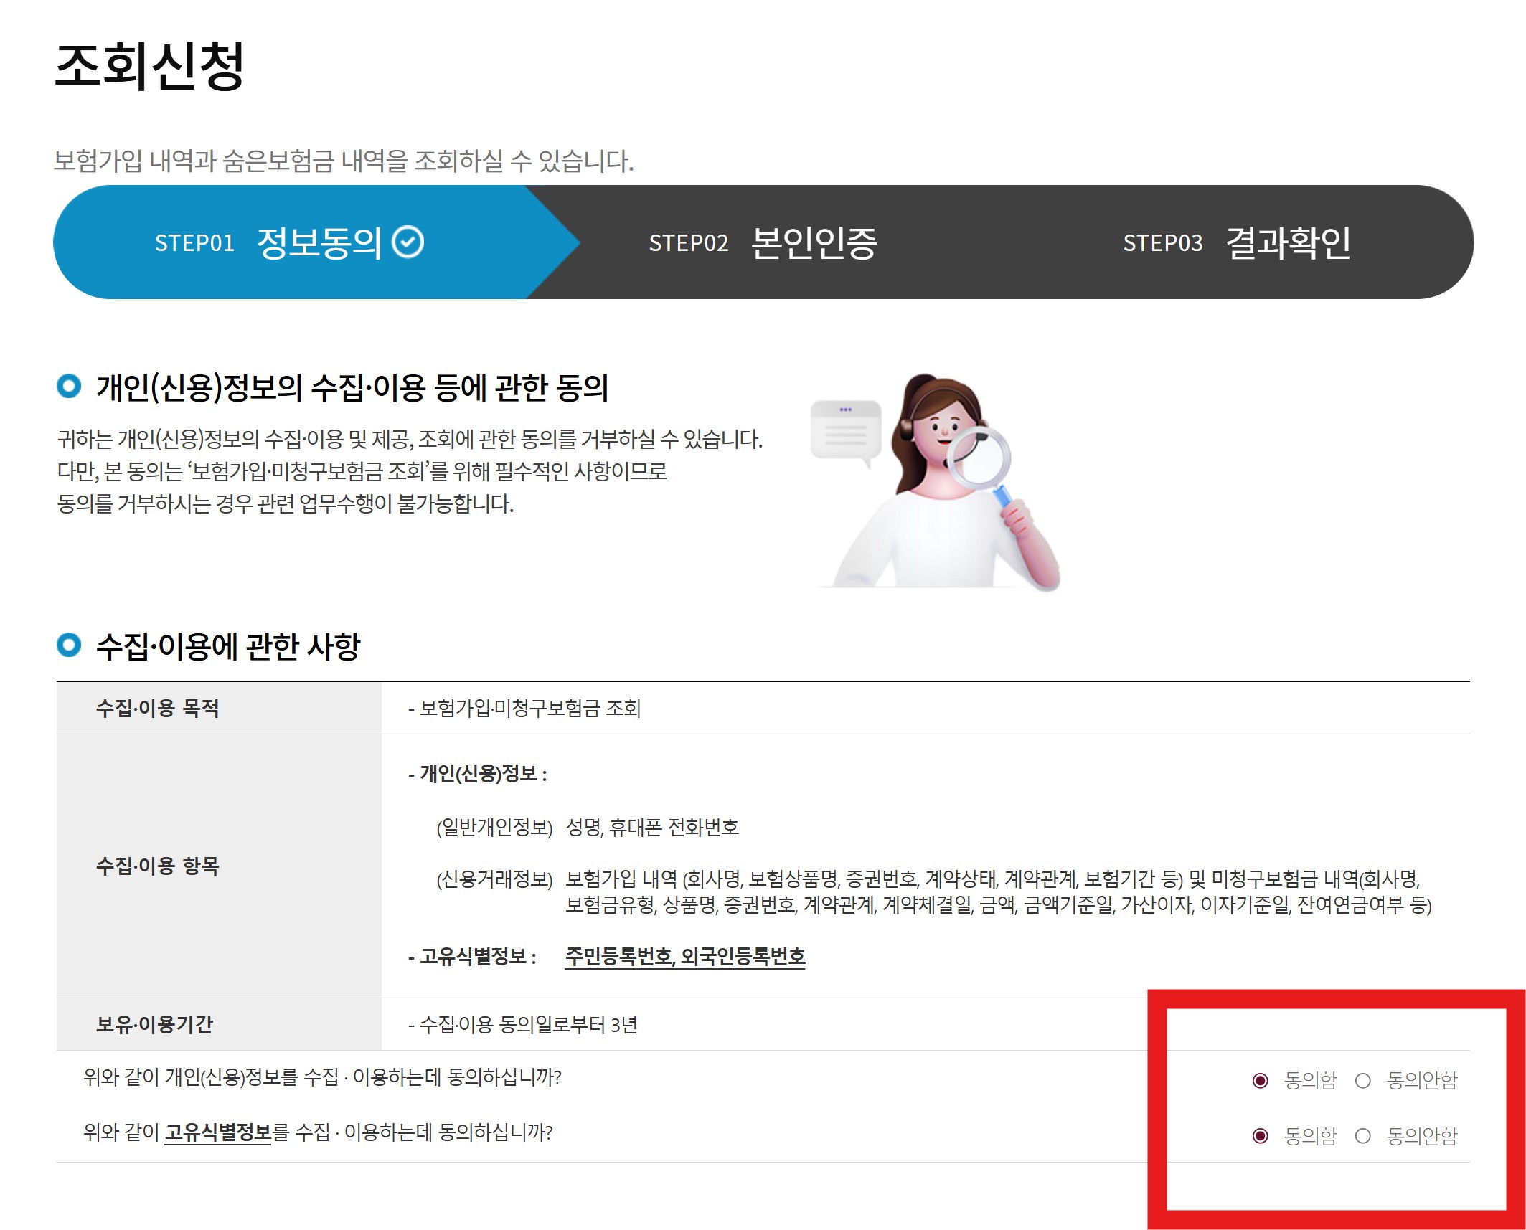
Task: Click the underlined 주민등록번호, 외국인등록번호 text
Action: pyautogui.click(x=684, y=956)
